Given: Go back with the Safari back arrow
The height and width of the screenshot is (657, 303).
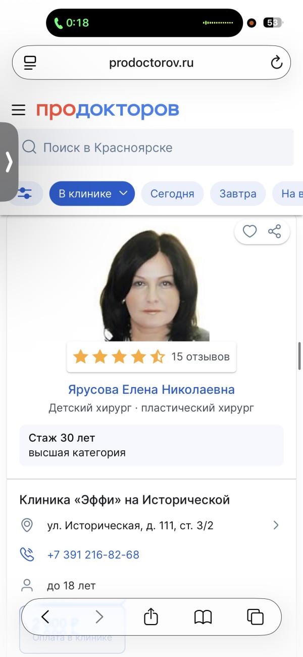Looking at the screenshot, I should click(x=45, y=617).
